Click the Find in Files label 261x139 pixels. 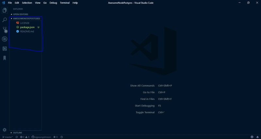[x=147, y=99]
